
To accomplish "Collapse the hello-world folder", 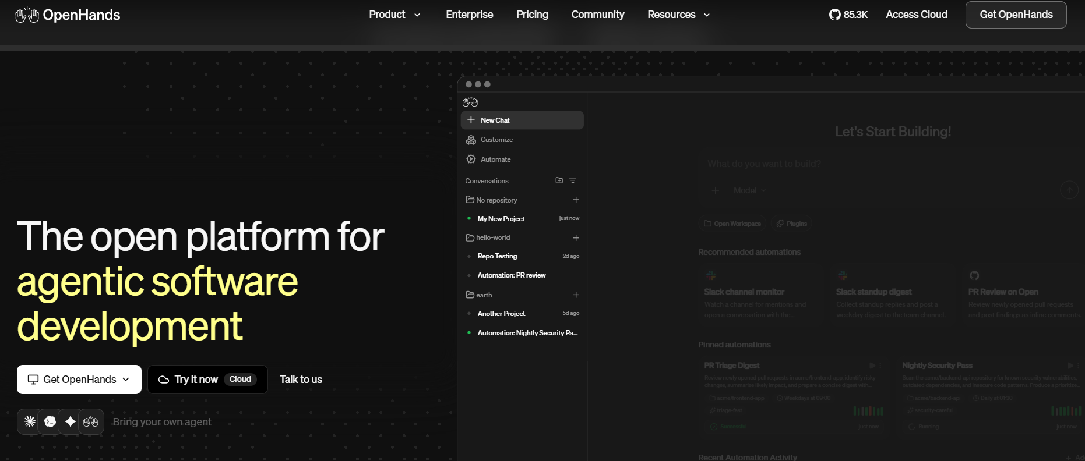I will [488, 237].
